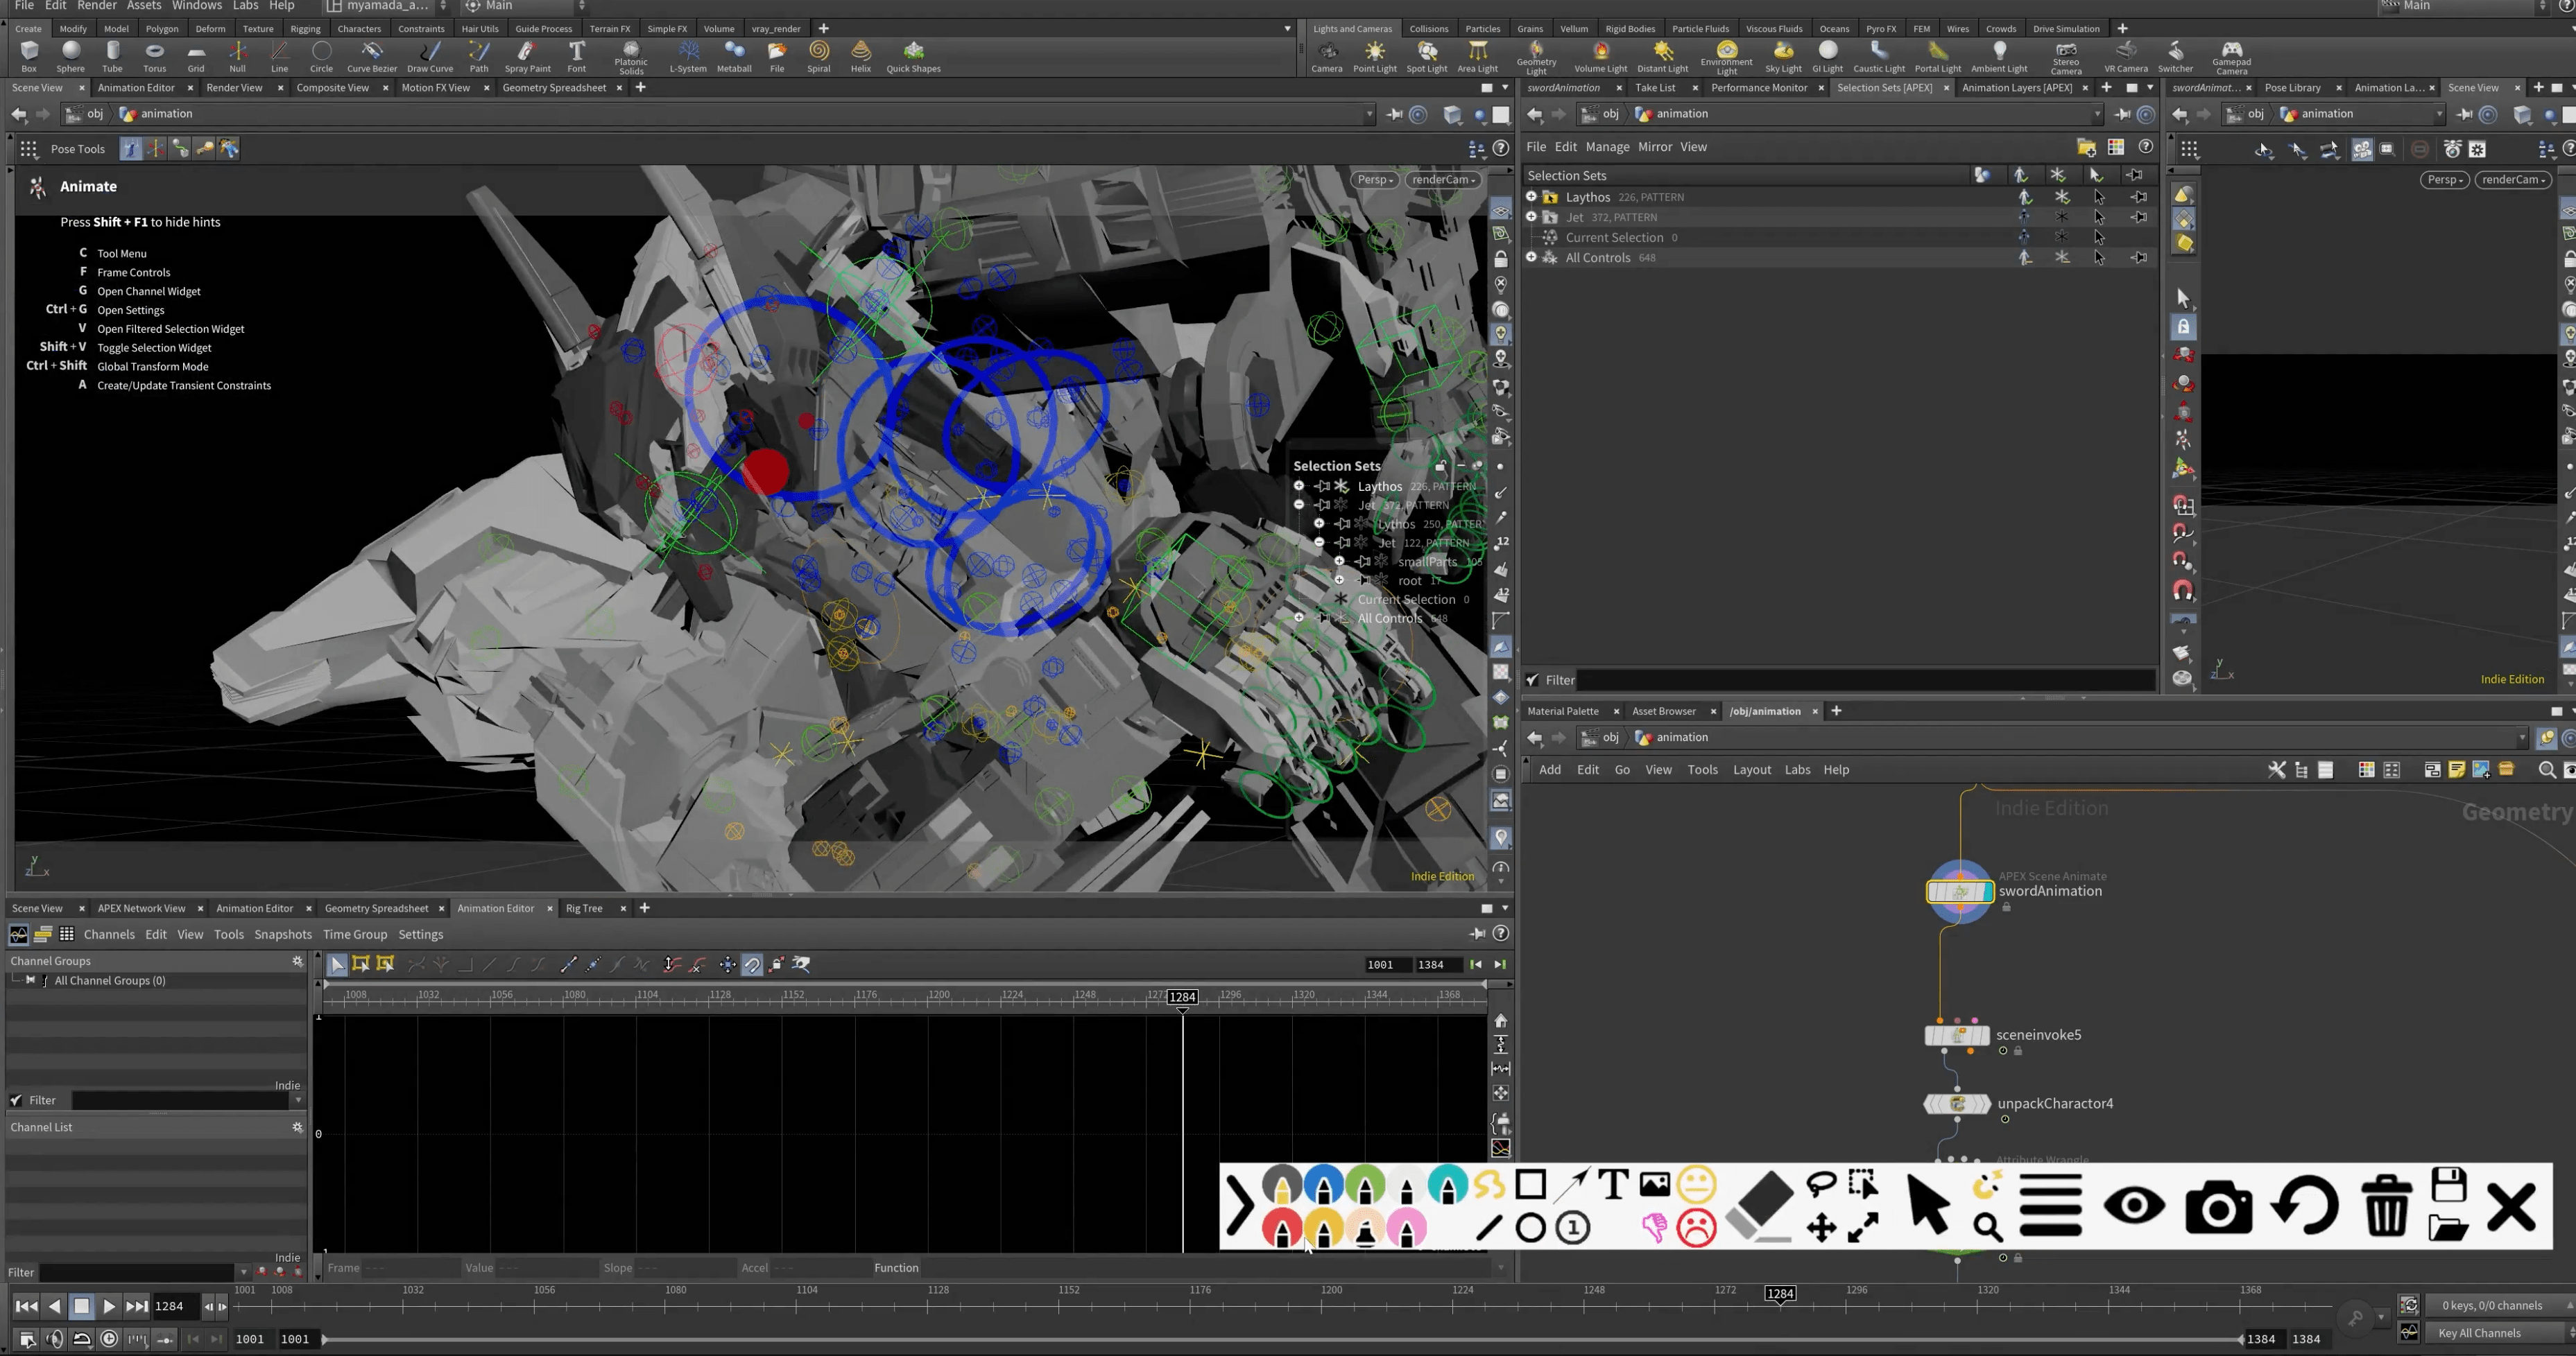The image size is (2576, 1356).
Task: Select the Sphere shelf tool
Action: (x=70, y=56)
